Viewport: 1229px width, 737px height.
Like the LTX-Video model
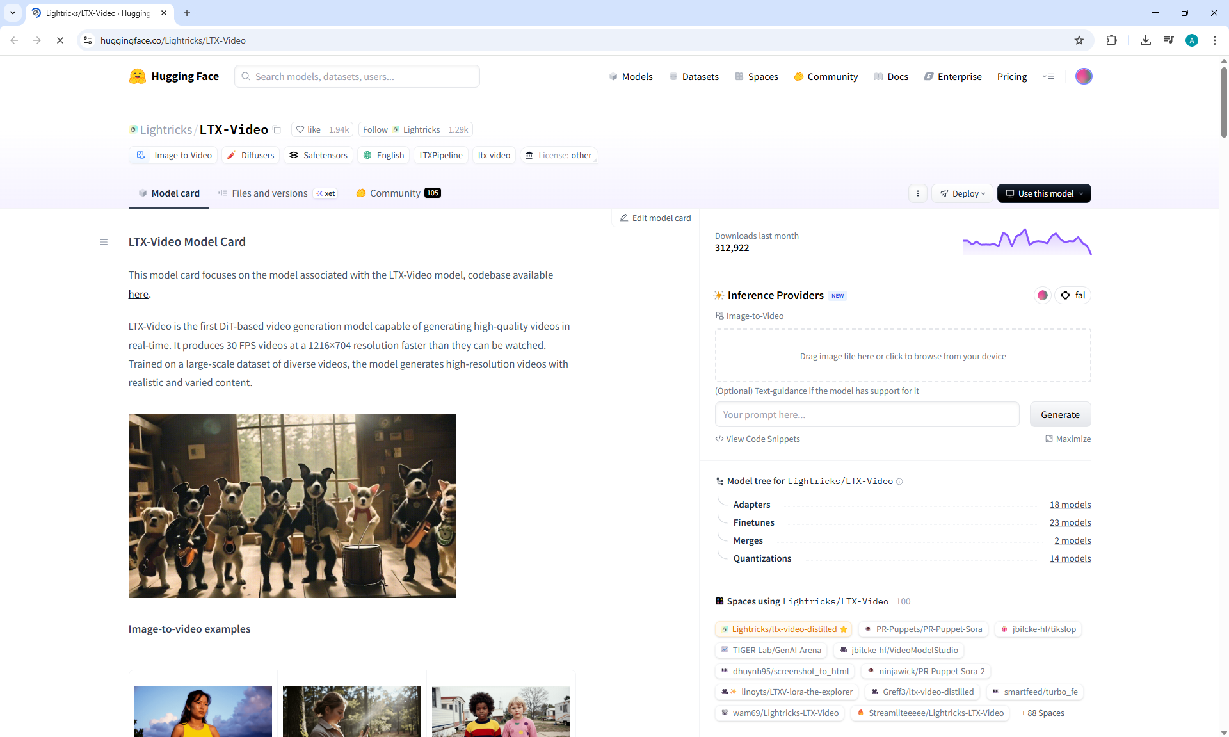click(x=308, y=129)
